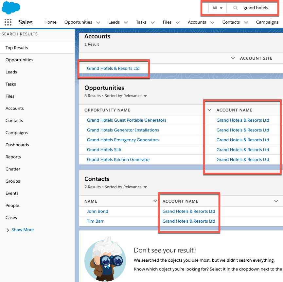Image resolution: width=283 pixels, height=282 pixels.
Task: Expand the Leads tab dropdown arrow
Action: tap(126, 23)
